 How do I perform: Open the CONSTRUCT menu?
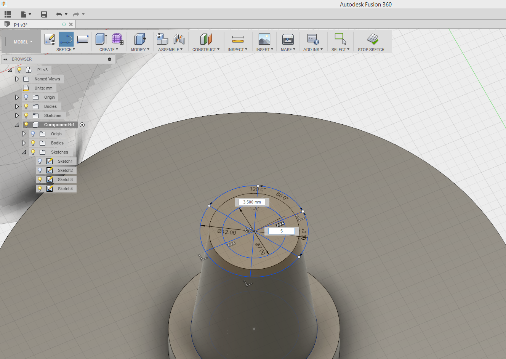point(206,50)
